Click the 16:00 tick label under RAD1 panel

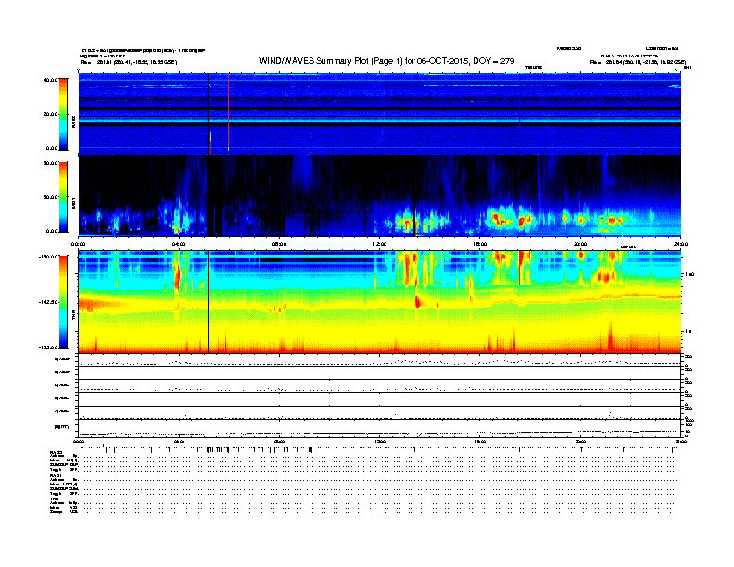click(480, 244)
